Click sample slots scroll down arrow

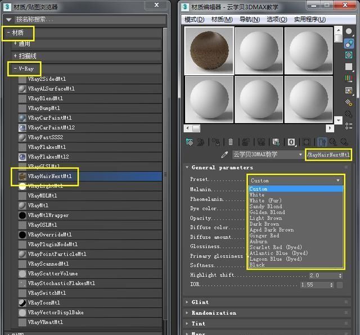pos(339,120)
